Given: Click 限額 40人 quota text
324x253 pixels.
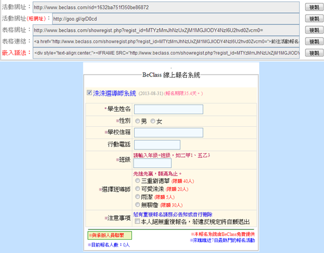Looking at the screenshot, I should (183, 181).
